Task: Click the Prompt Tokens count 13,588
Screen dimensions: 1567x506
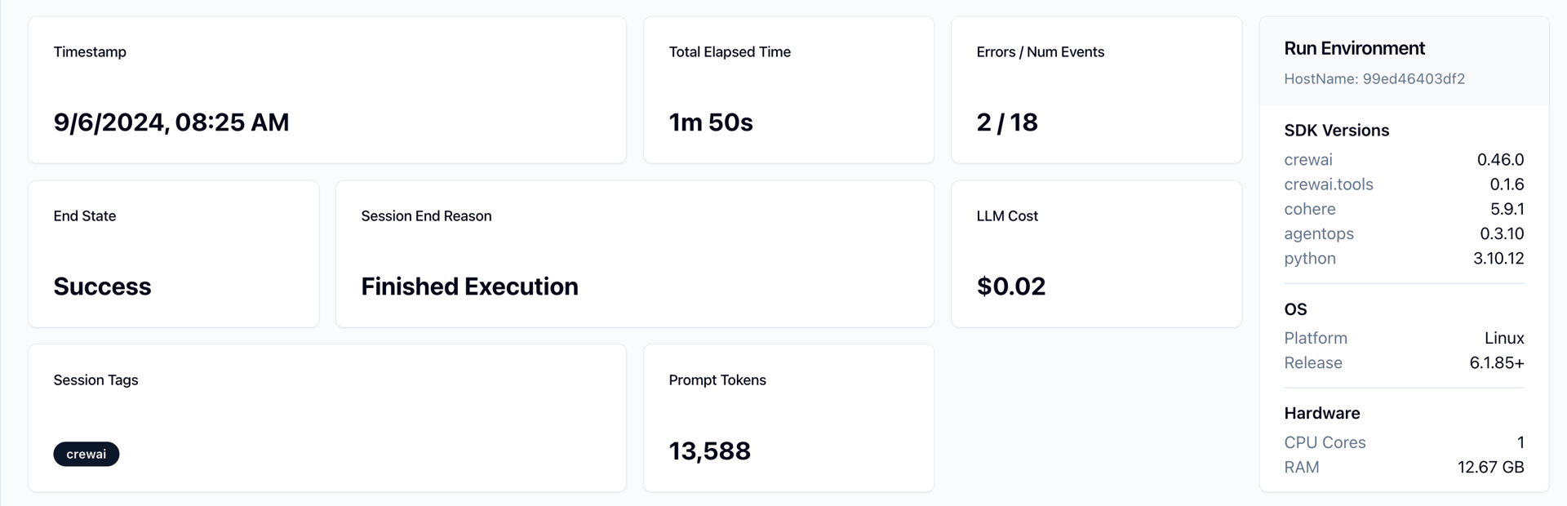Action: click(x=709, y=451)
